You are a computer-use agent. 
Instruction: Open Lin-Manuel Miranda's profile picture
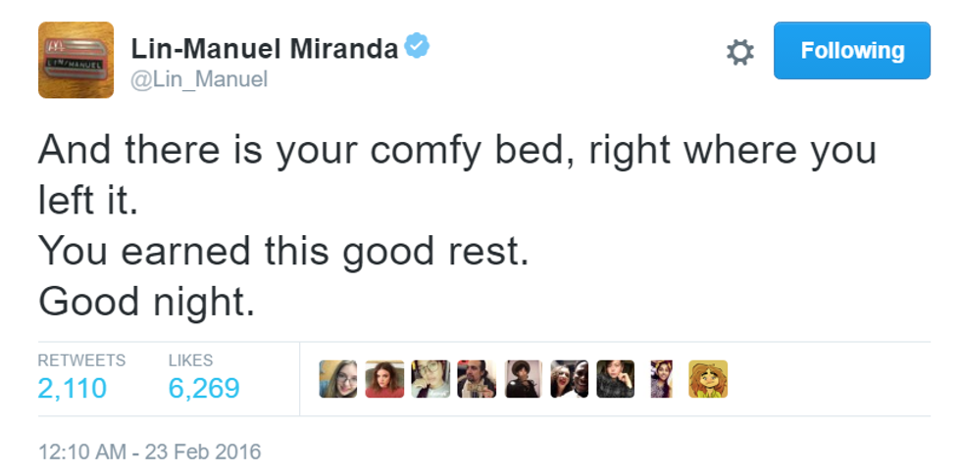(76, 61)
